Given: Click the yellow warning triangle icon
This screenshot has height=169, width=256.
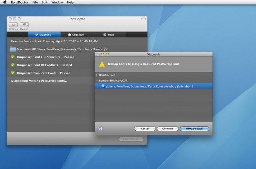Looking at the screenshot, I should click(102, 64).
